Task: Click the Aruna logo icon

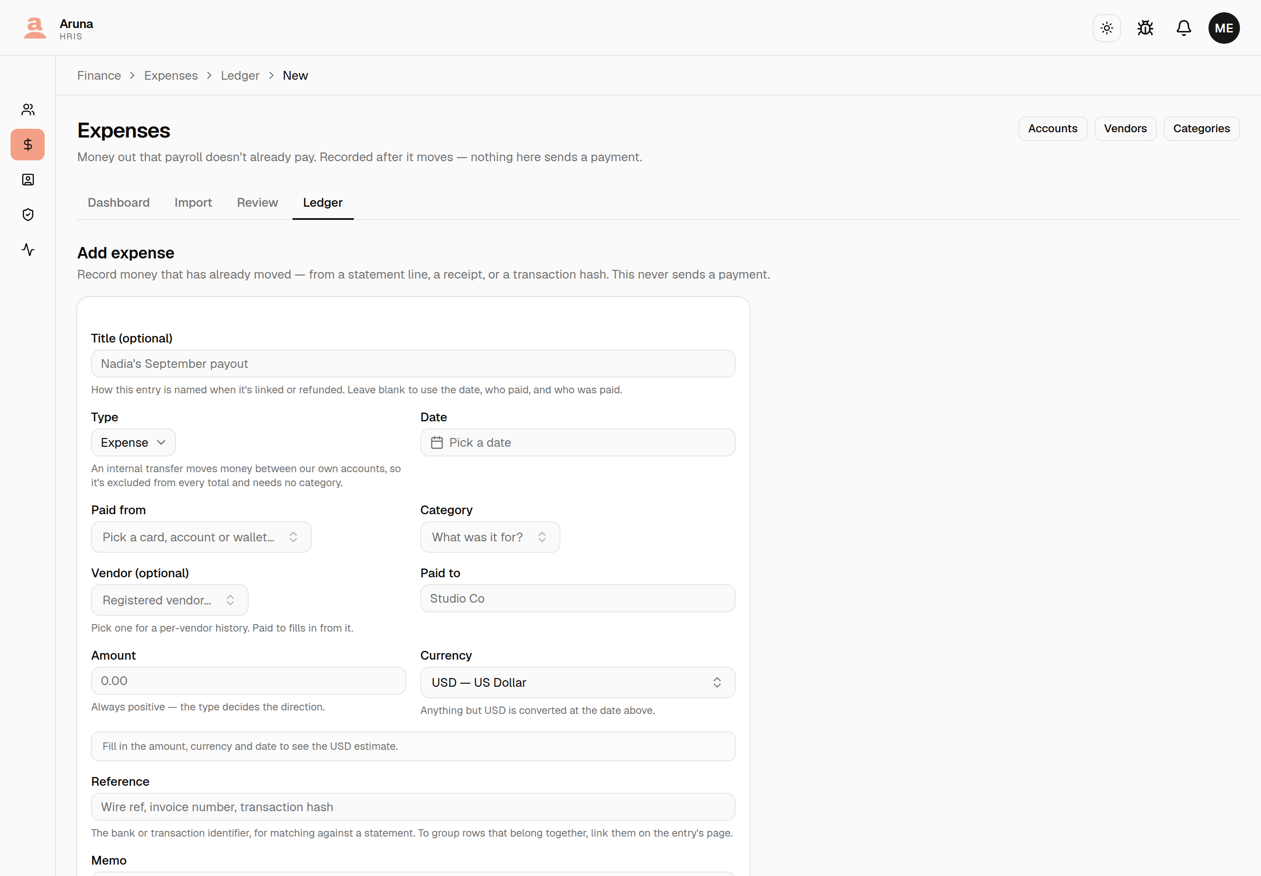Action: point(35,28)
